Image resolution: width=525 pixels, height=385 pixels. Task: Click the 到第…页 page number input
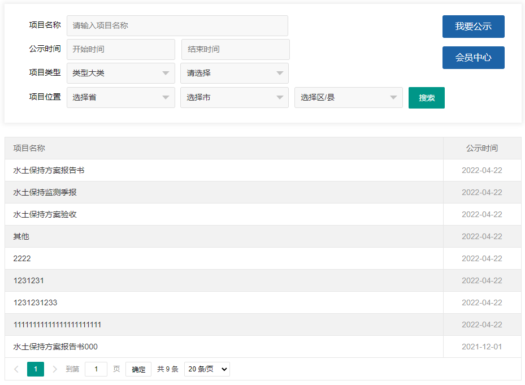96,369
